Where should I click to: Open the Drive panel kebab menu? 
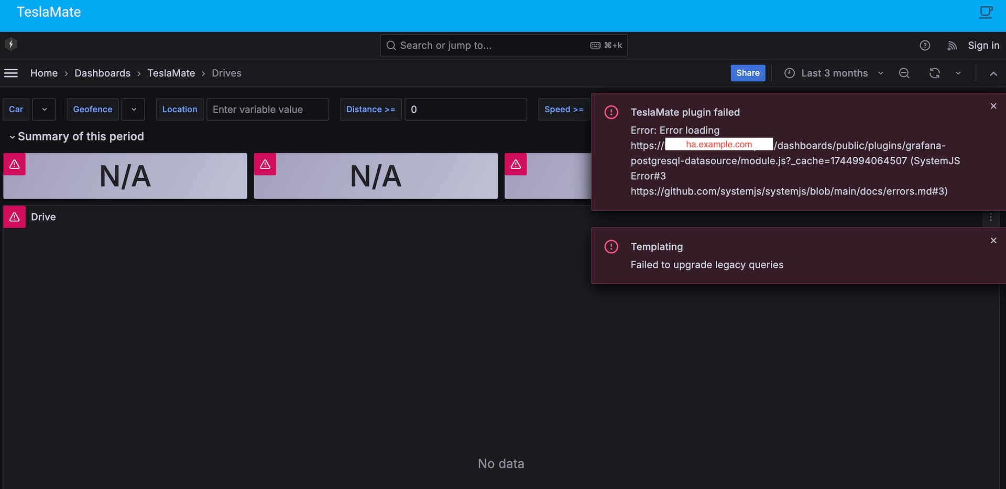pos(990,218)
